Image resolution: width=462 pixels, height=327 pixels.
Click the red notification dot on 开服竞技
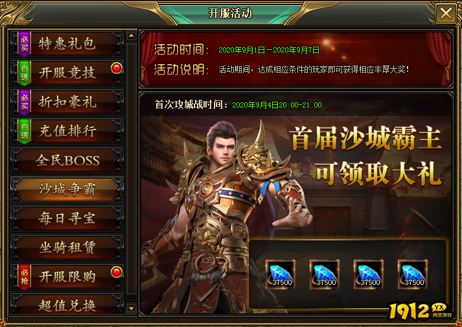pyautogui.click(x=117, y=68)
